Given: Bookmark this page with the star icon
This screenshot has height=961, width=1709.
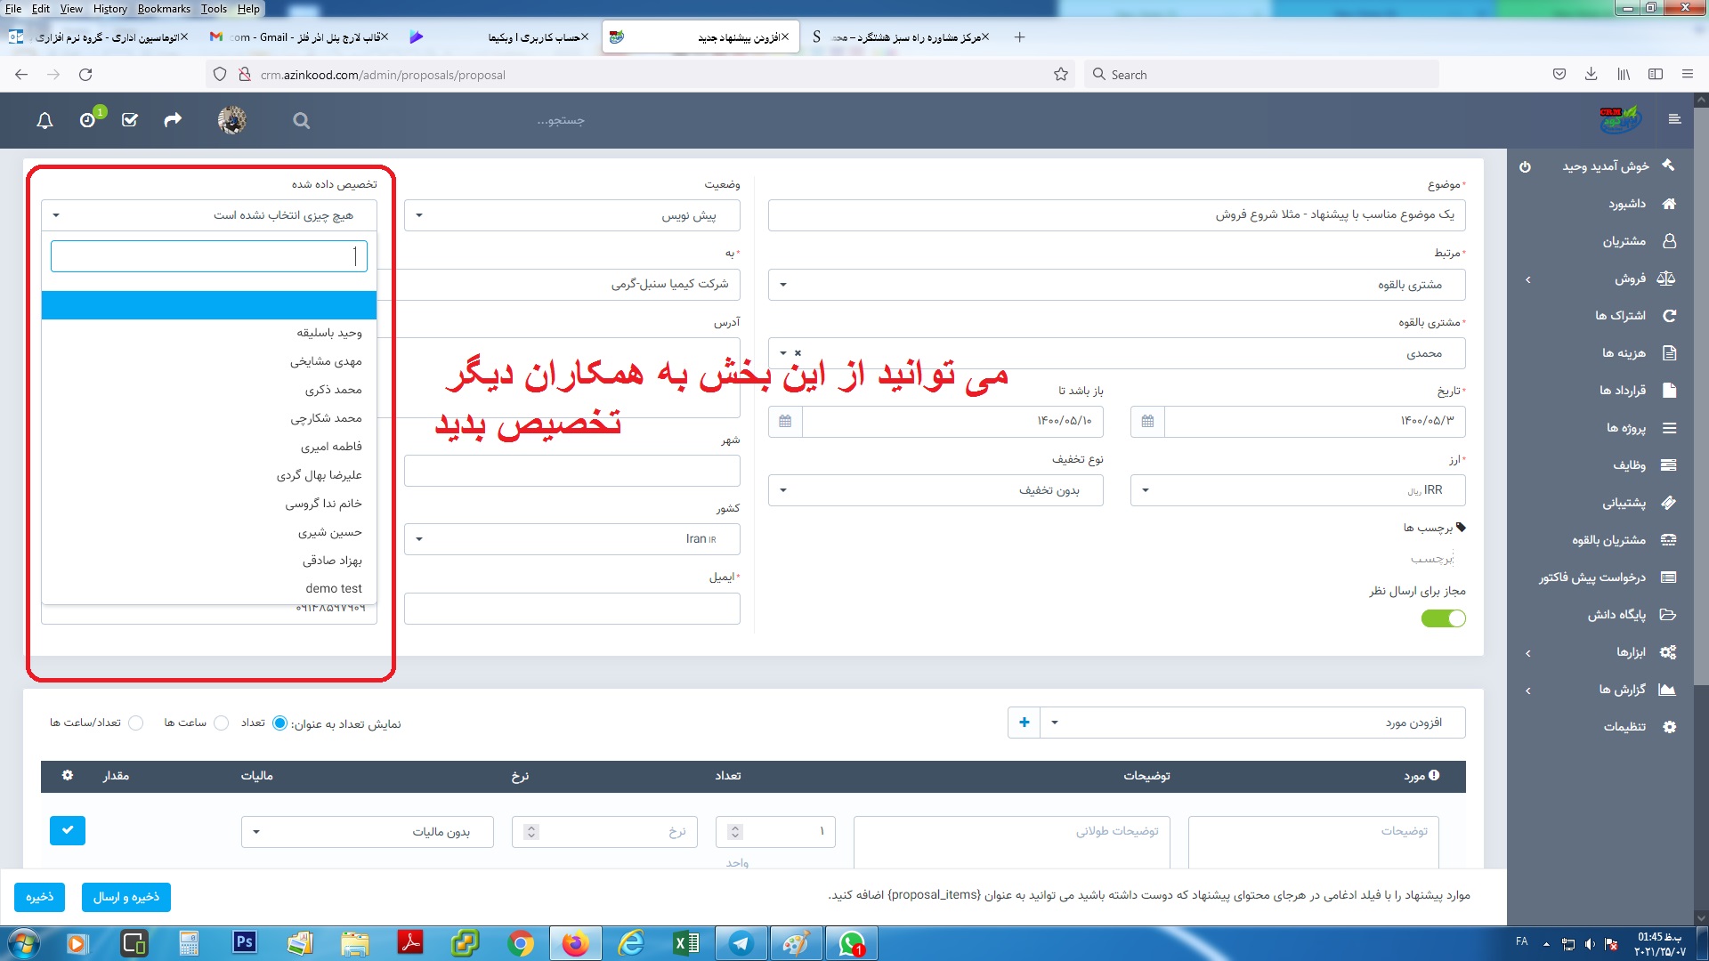Looking at the screenshot, I should pyautogui.click(x=1060, y=75).
